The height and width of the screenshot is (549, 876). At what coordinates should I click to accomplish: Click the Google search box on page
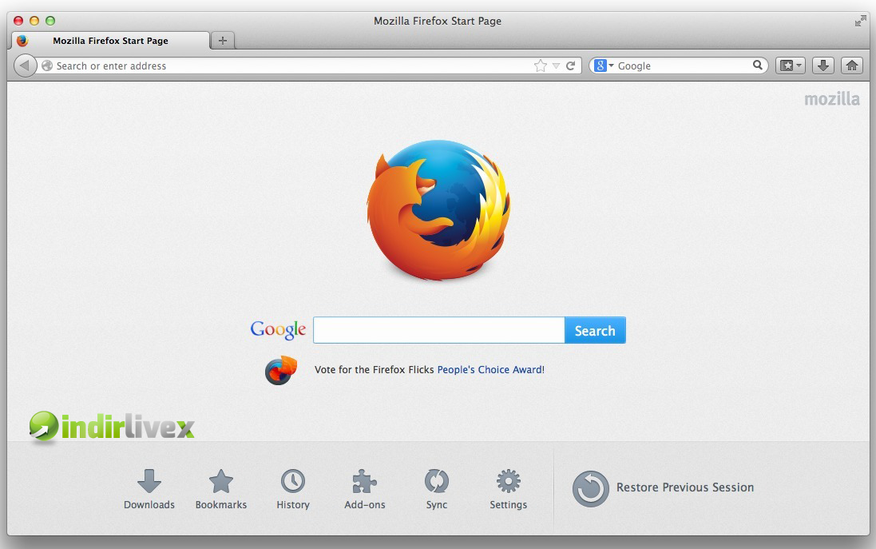click(438, 330)
